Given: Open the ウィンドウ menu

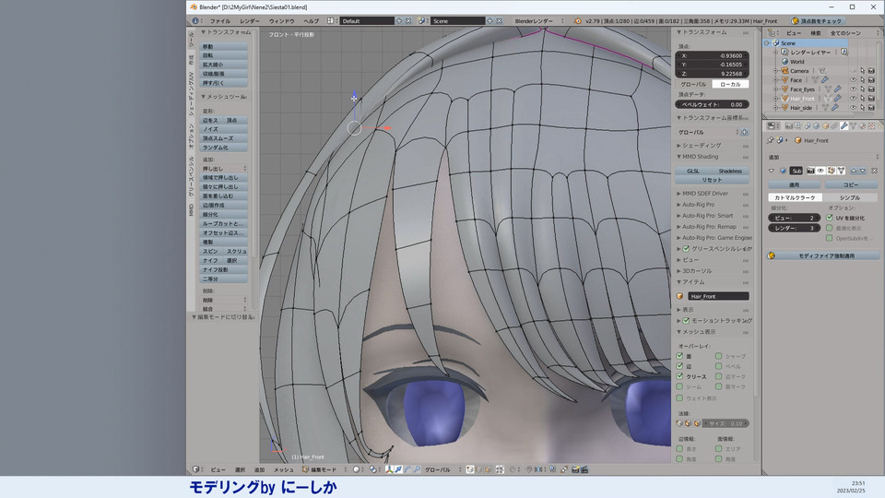Looking at the screenshot, I should (282, 21).
